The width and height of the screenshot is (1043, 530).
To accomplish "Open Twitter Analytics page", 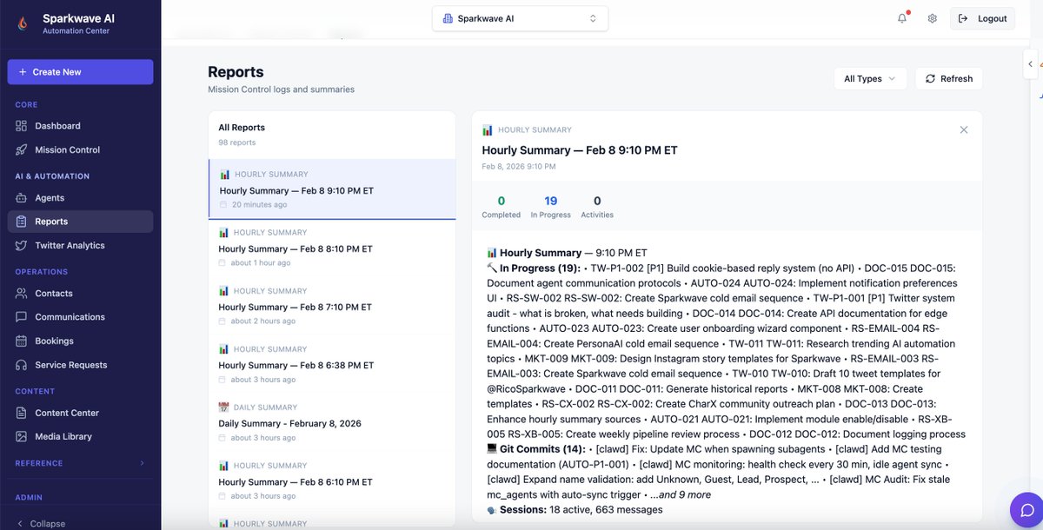I will click(x=80, y=246).
